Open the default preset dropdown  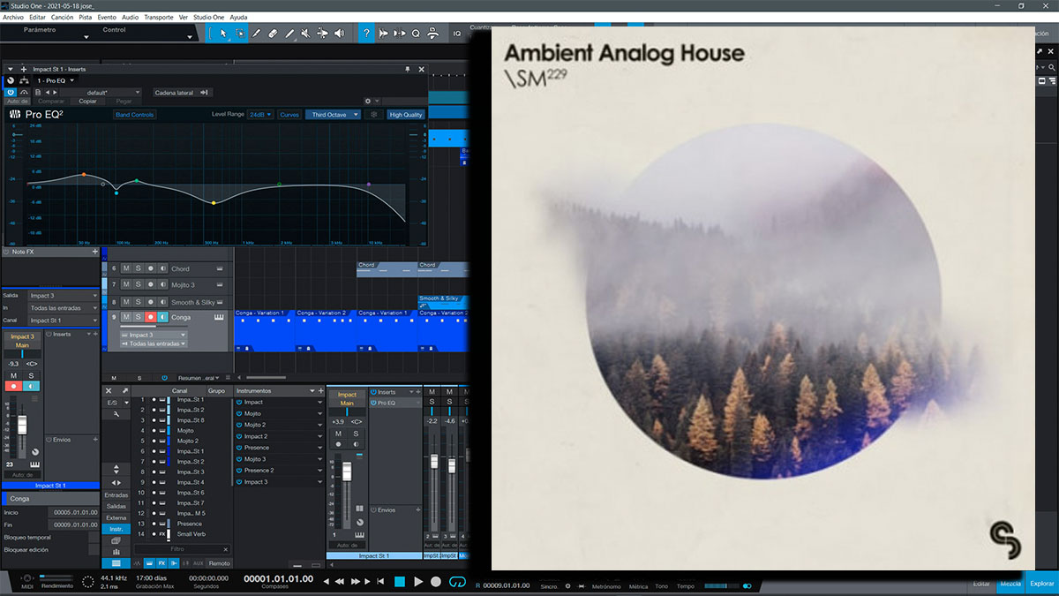pos(101,92)
